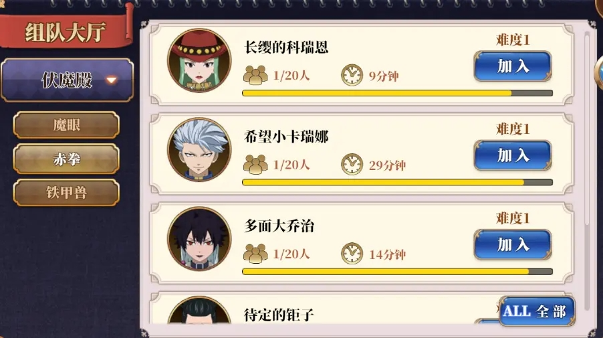Expand the orange arrow beside 伏魔殿
Viewport: 603px width, 338px height.
pos(112,80)
